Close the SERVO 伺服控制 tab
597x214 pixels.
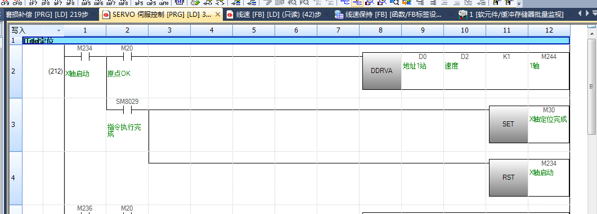pos(217,15)
